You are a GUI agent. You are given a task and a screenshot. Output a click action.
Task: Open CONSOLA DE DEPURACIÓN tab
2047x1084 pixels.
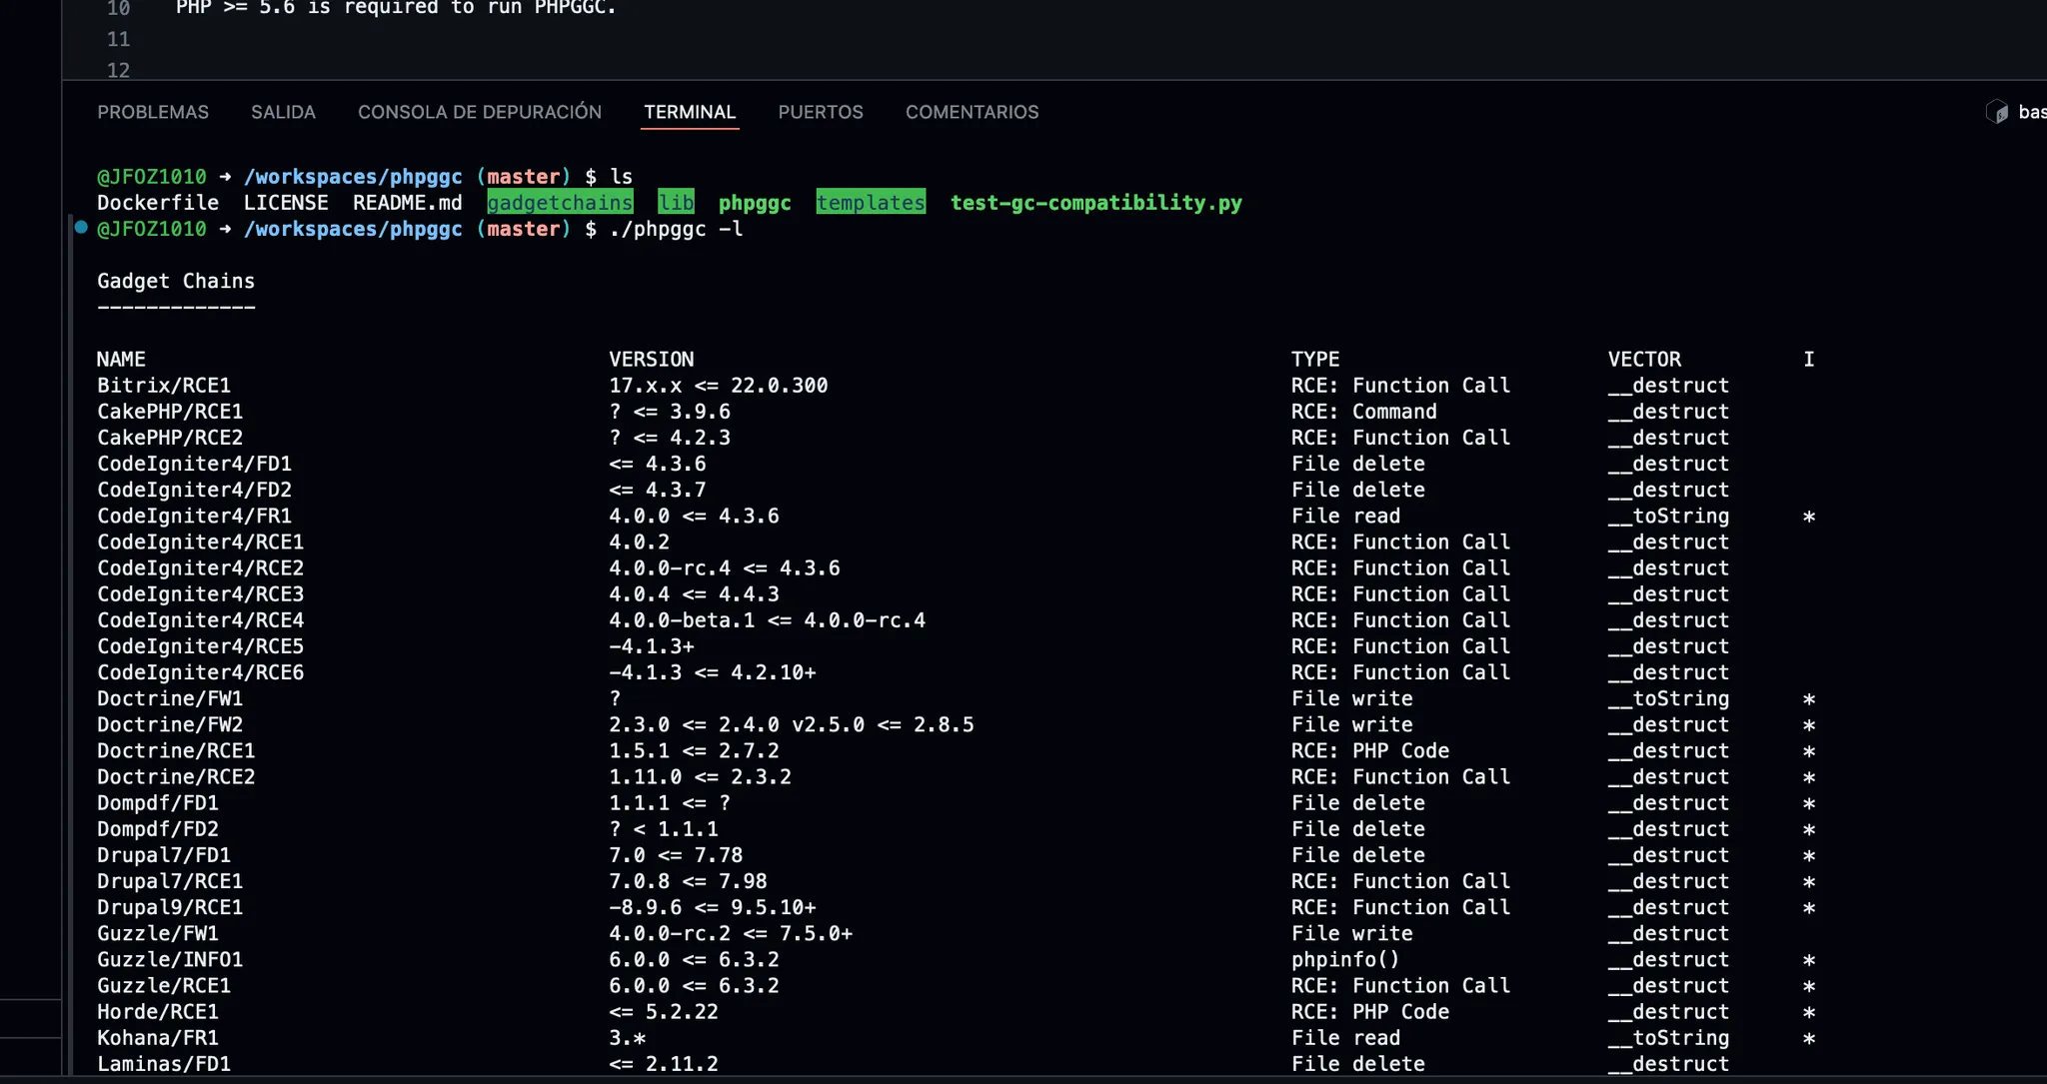pyautogui.click(x=480, y=112)
